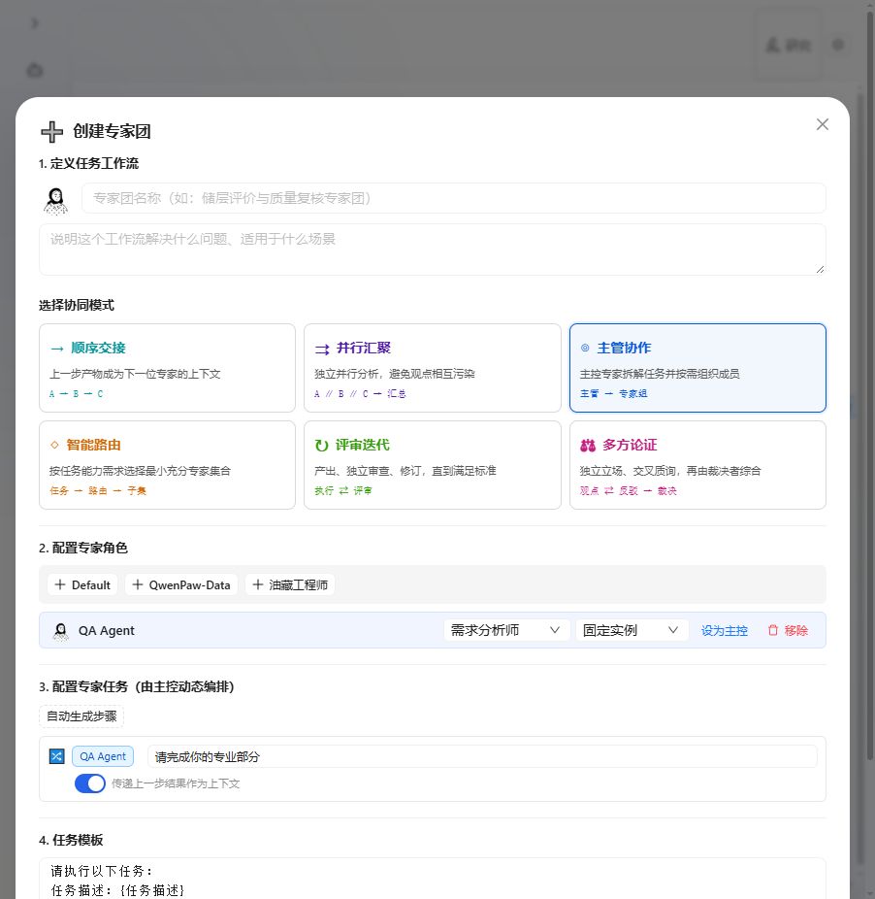Image resolution: width=875 pixels, height=899 pixels.
Task: Click the QA Agent tag in task step
Action: (103, 756)
